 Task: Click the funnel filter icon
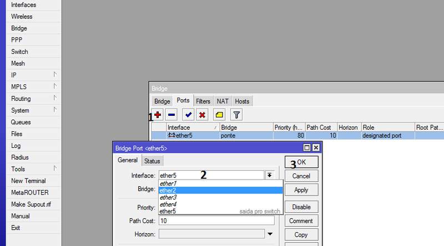point(236,115)
